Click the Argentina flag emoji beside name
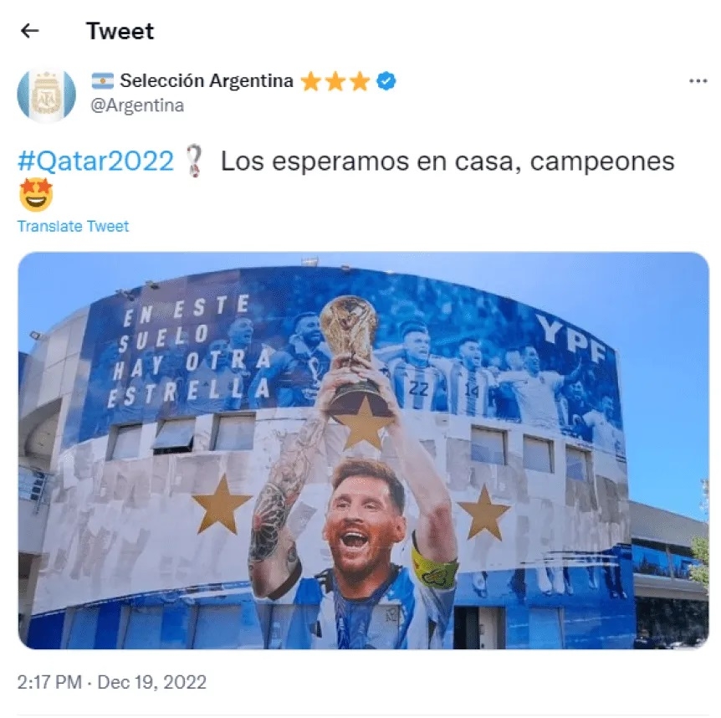Image resolution: width=721 pixels, height=718 pixels. point(103,81)
